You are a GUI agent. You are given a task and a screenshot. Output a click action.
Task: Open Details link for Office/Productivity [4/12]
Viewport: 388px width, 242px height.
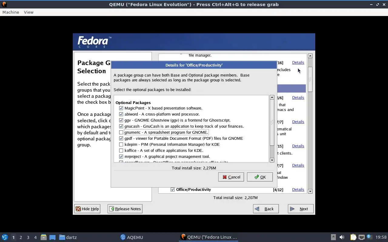pyautogui.click(x=298, y=189)
